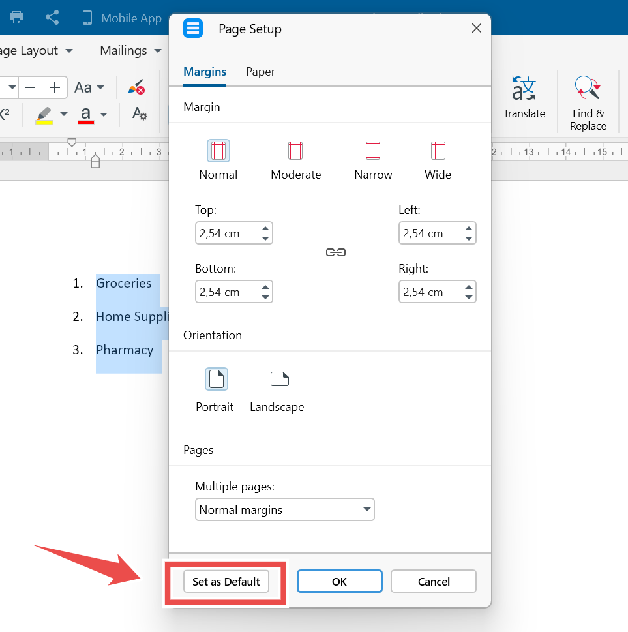628x632 pixels.
Task: Increase the Right margin with up arrow
Action: (469, 287)
